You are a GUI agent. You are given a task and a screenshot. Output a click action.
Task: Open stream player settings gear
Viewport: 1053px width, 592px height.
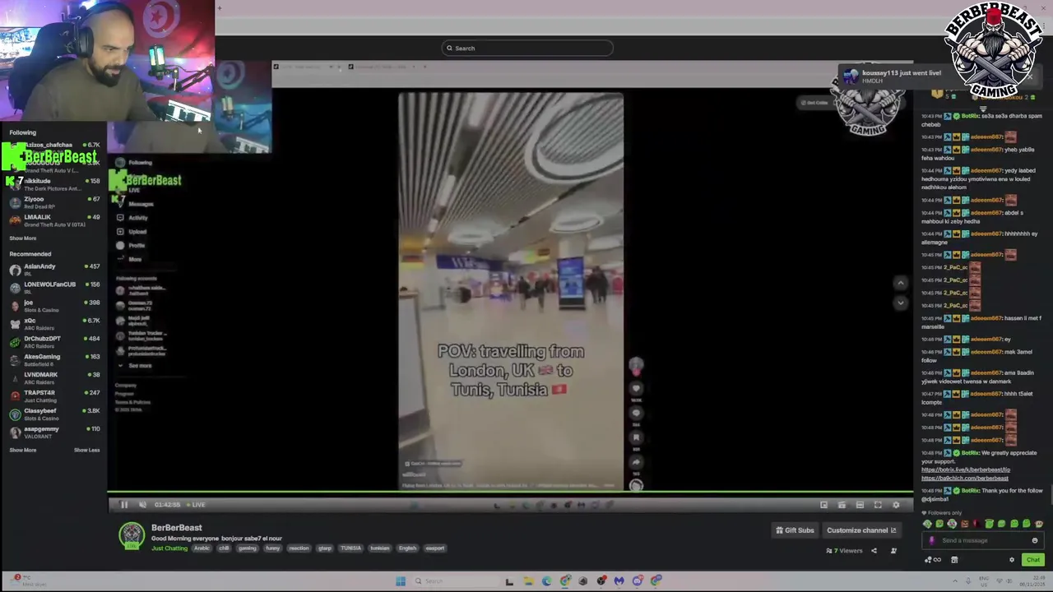[x=896, y=505]
